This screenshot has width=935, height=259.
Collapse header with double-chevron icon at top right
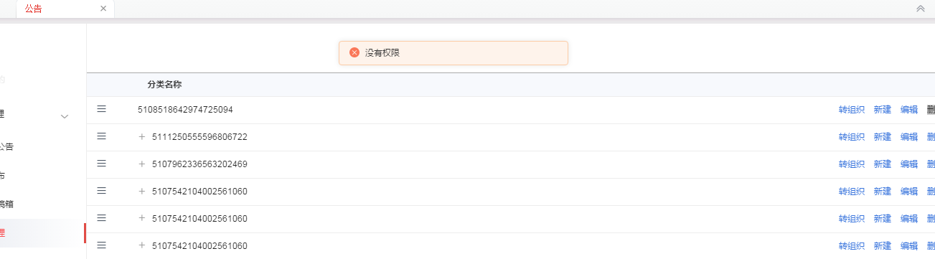tap(920, 9)
